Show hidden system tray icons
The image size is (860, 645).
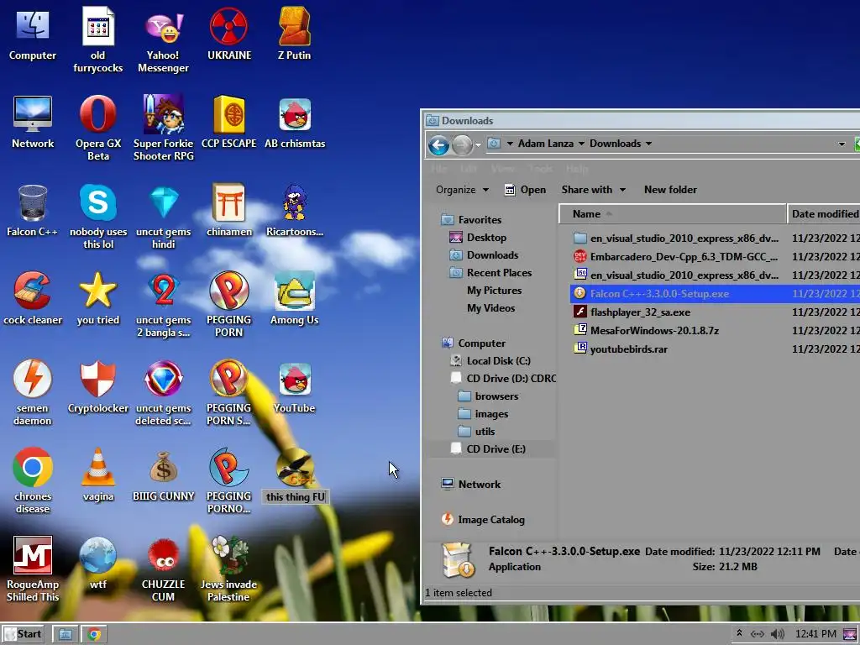pos(739,633)
